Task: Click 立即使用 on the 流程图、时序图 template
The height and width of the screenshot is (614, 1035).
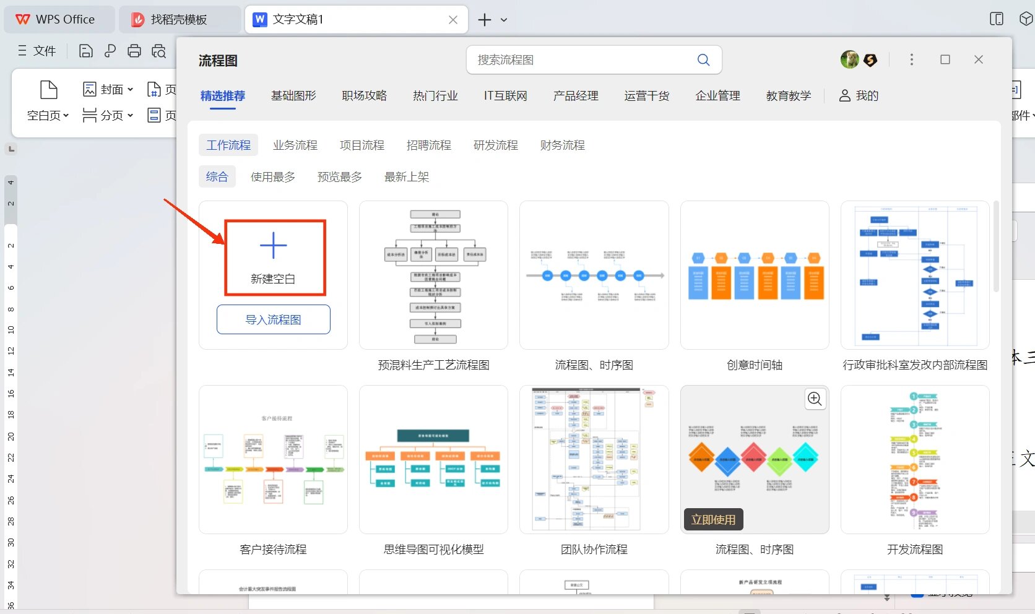Action: [x=713, y=519]
